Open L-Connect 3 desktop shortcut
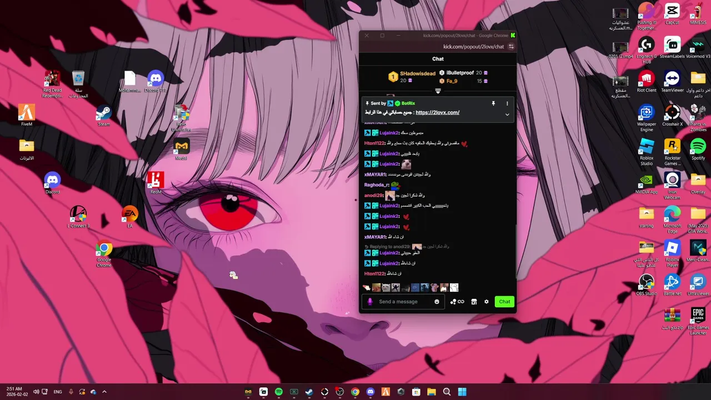 pos(78,218)
